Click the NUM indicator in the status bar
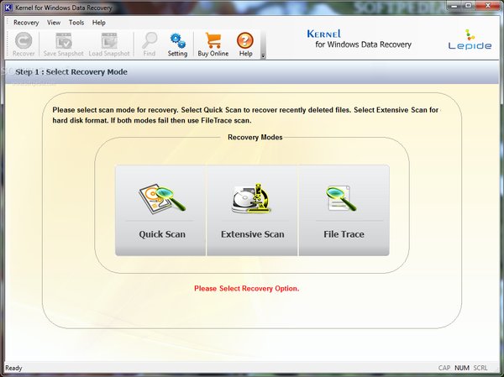504x377 pixels. [461, 368]
